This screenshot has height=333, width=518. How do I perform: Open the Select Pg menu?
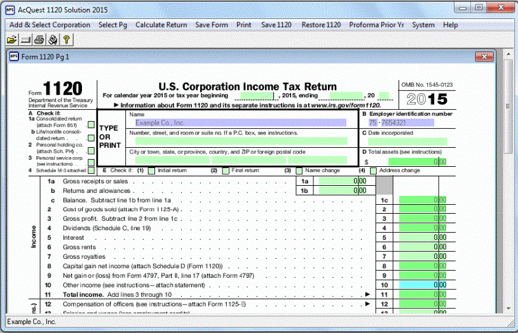coord(112,25)
